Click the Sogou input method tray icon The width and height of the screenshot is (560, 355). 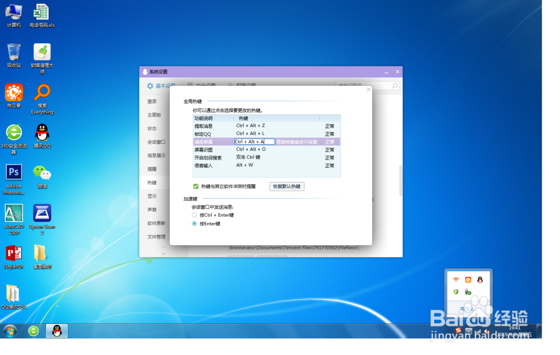(x=458, y=330)
